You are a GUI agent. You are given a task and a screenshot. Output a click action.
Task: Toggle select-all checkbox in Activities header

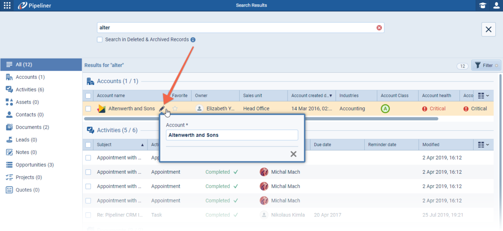[88, 145]
